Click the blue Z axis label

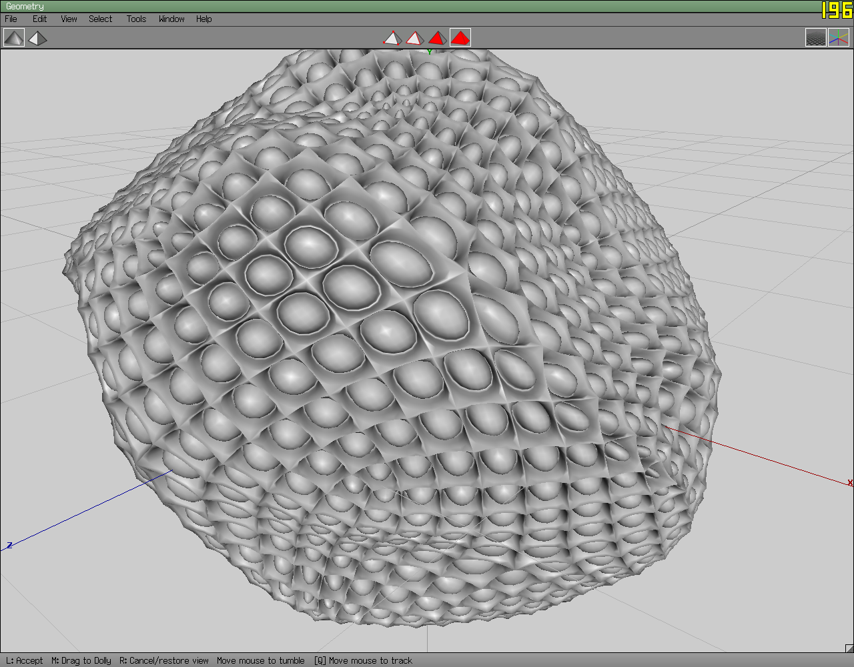pyautogui.click(x=9, y=546)
